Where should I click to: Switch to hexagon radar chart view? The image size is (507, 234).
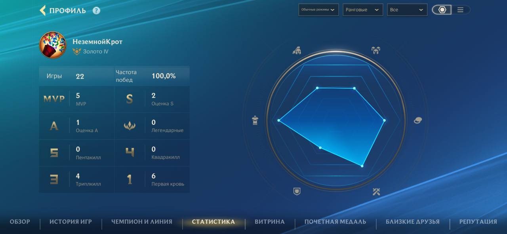442,10
